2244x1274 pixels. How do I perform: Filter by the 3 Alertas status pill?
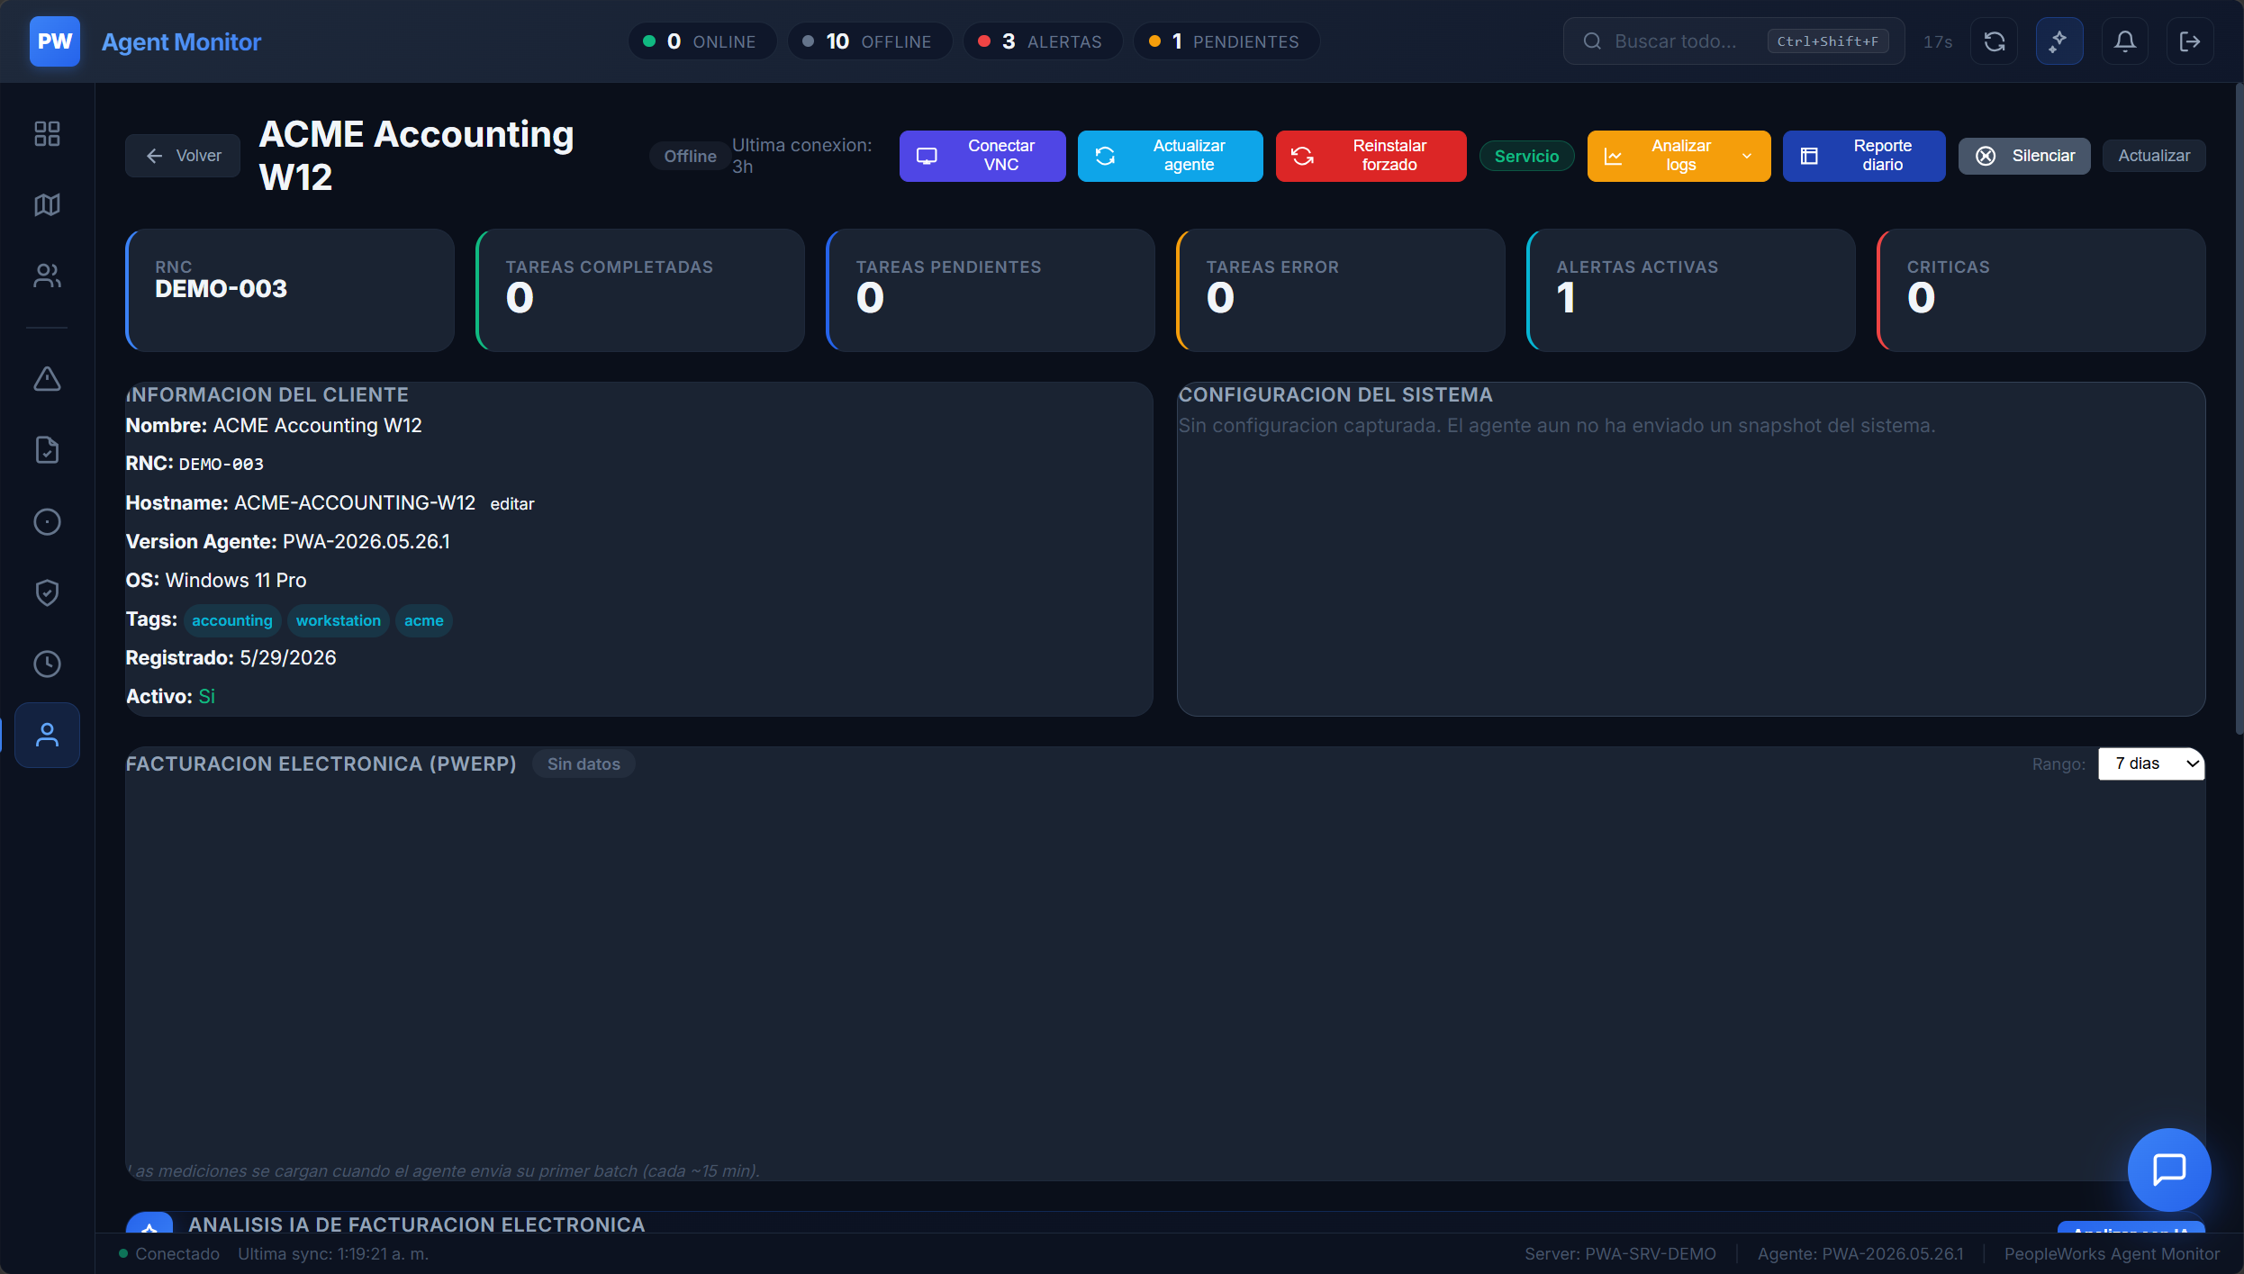point(1042,41)
